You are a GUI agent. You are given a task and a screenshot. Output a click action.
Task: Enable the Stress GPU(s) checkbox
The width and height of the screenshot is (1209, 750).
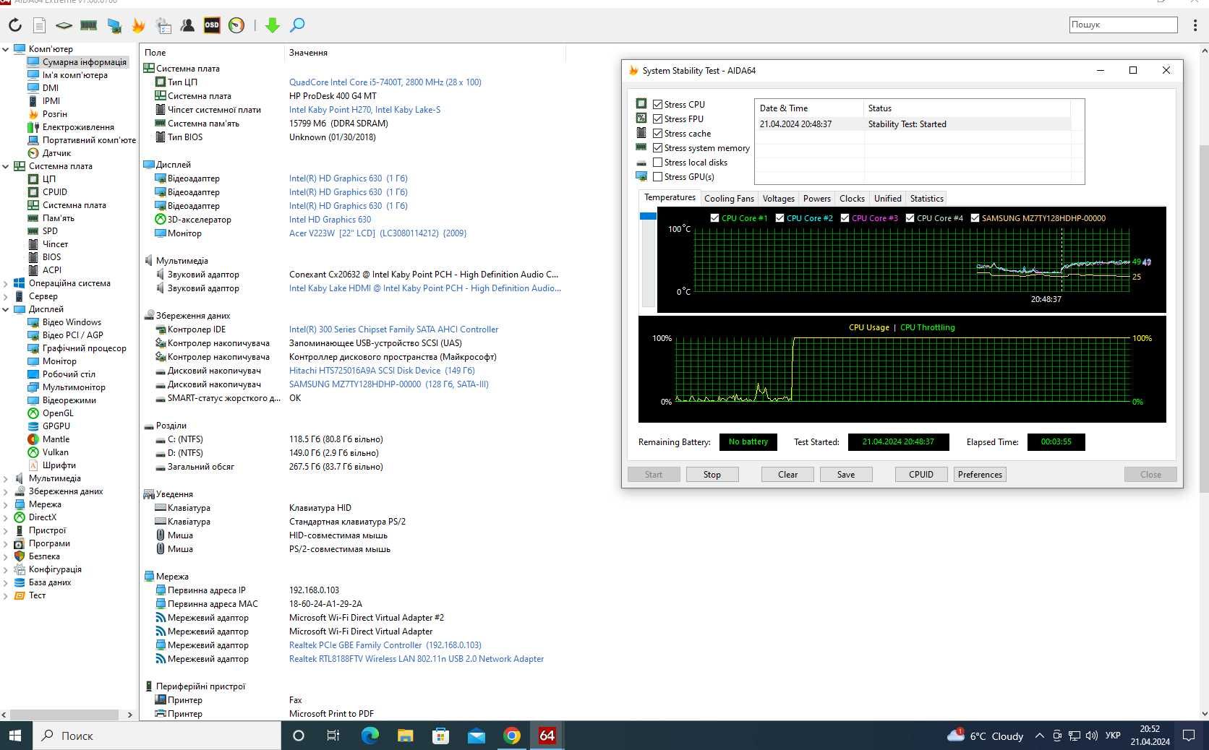click(657, 176)
